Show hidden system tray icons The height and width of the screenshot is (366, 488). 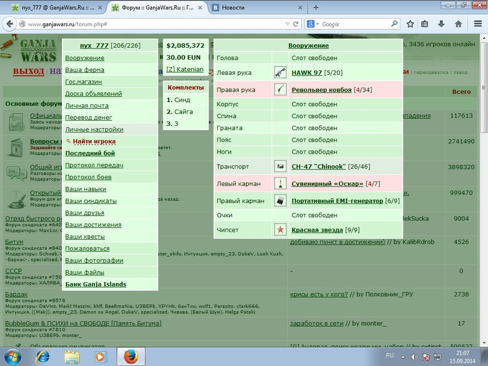(402, 357)
